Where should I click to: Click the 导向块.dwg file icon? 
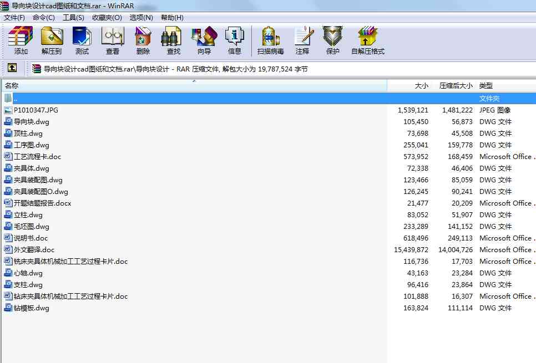(x=8, y=121)
